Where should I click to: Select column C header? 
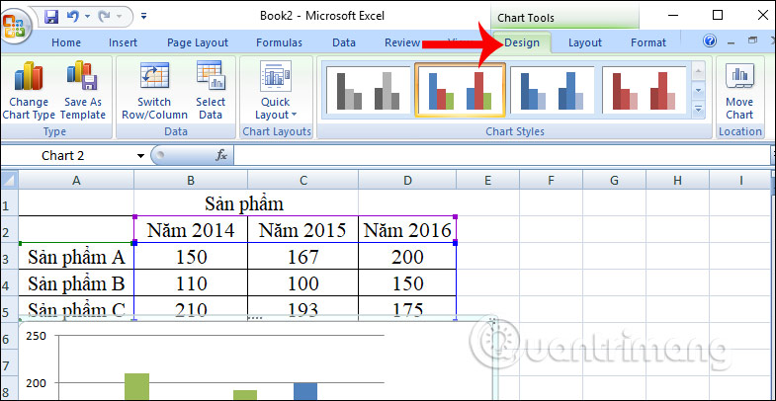[x=302, y=181]
